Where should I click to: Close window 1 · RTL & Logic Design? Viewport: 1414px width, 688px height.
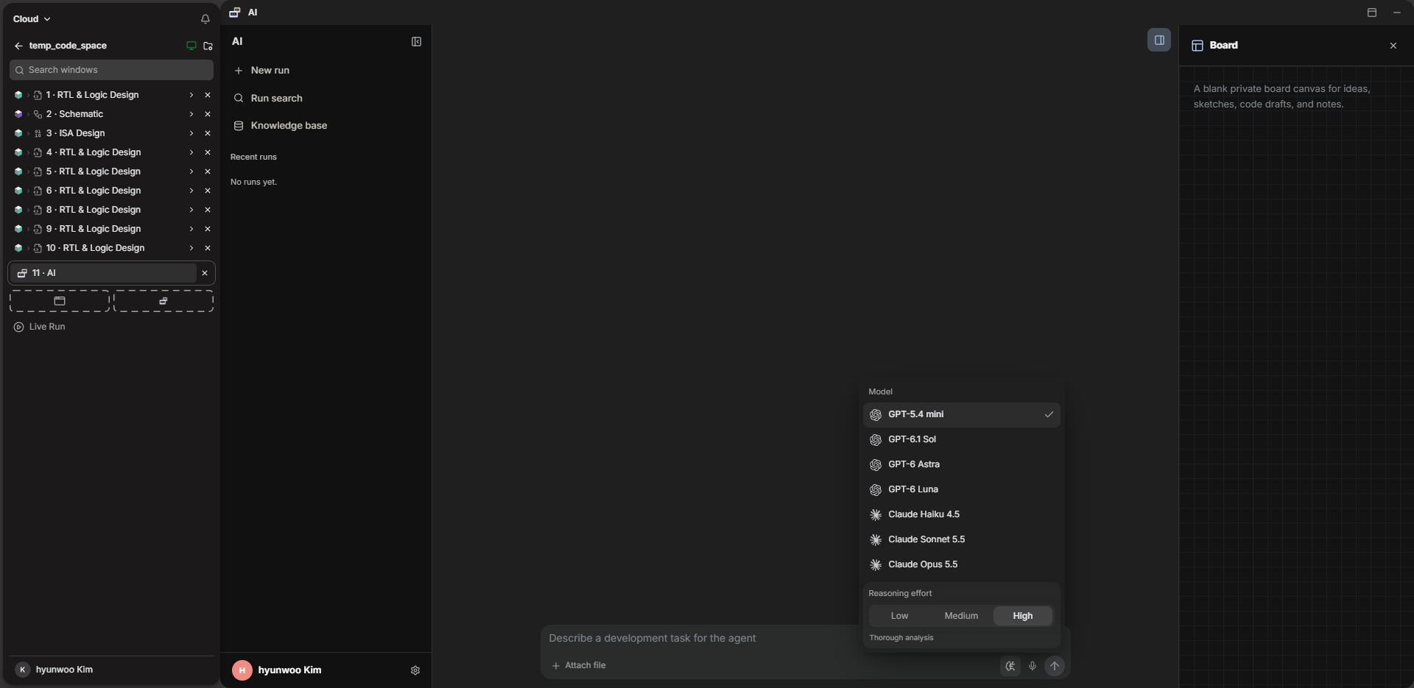(207, 95)
